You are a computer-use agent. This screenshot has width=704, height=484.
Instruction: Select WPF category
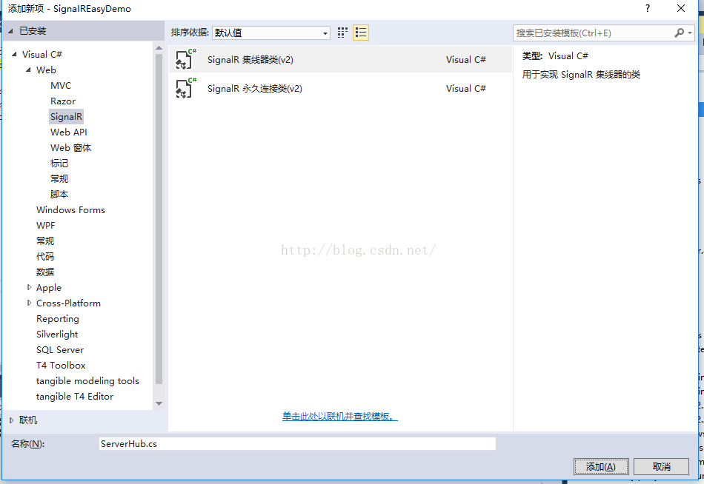[45, 226]
